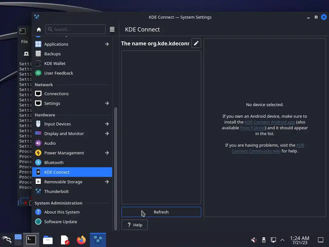Screen dimensions: 329x247
Task: Click the muted volume tray icon
Action: coord(254,240)
